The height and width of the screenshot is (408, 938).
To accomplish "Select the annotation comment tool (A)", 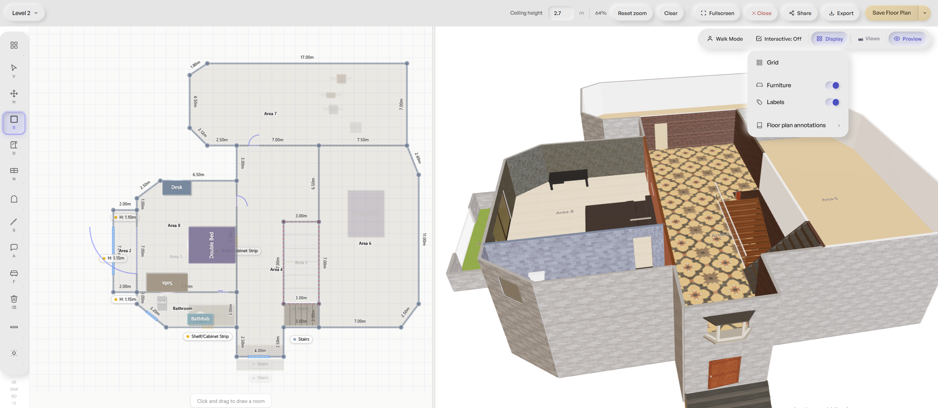I will pyautogui.click(x=14, y=247).
